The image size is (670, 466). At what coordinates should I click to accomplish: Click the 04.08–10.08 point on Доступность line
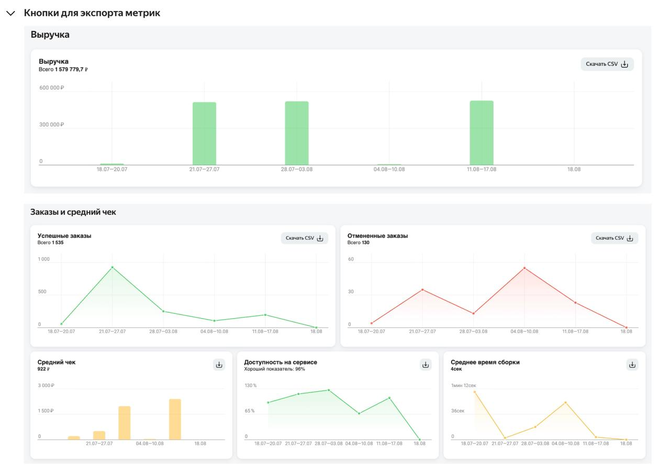click(x=359, y=413)
